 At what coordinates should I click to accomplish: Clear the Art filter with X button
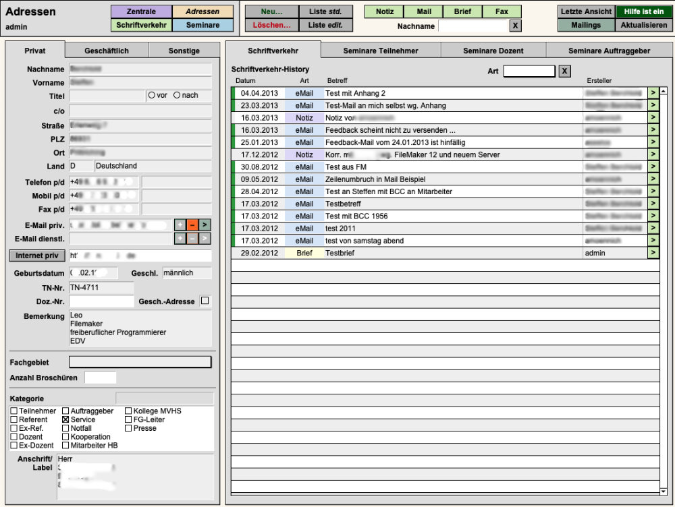(565, 71)
